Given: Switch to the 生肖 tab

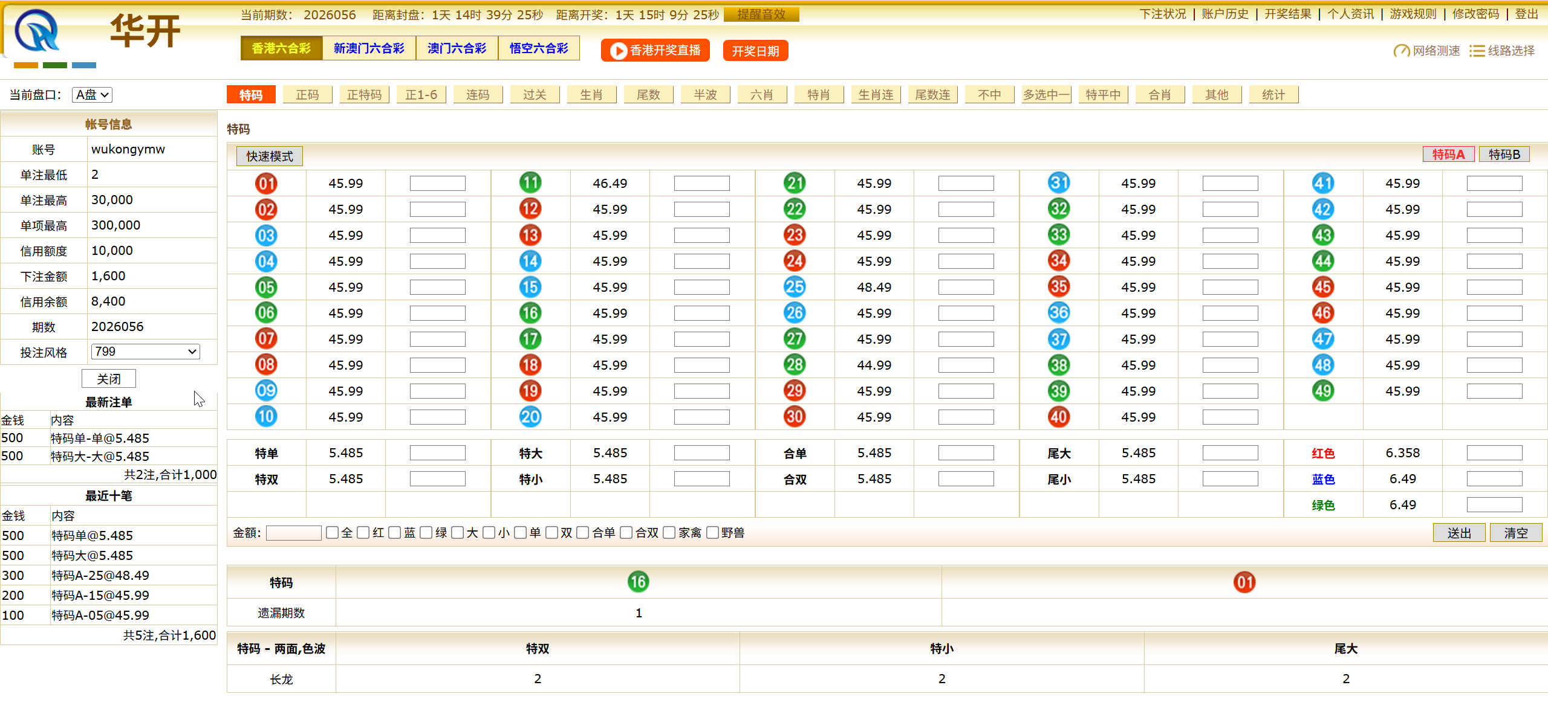Looking at the screenshot, I should [x=591, y=95].
